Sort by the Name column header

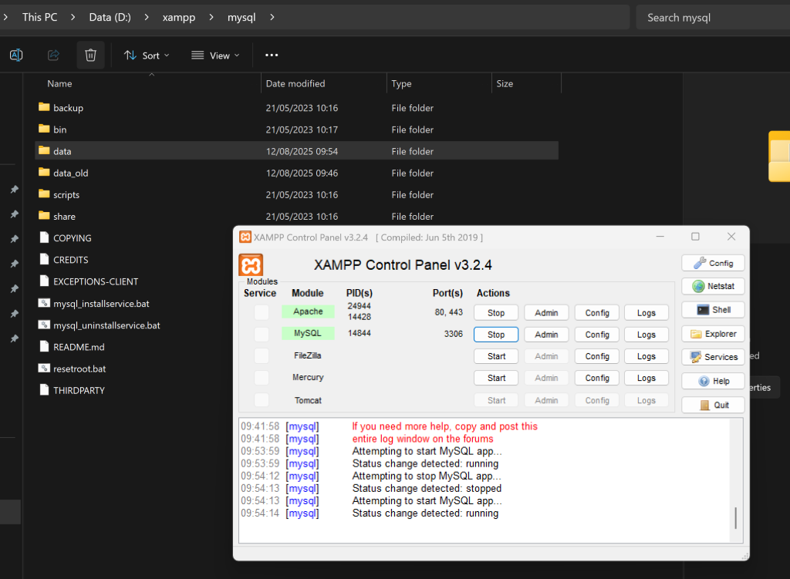click(x=59, y=83)
